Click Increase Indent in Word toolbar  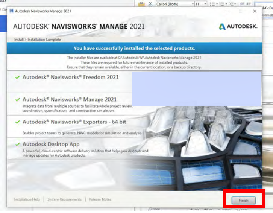pos(249,4)
